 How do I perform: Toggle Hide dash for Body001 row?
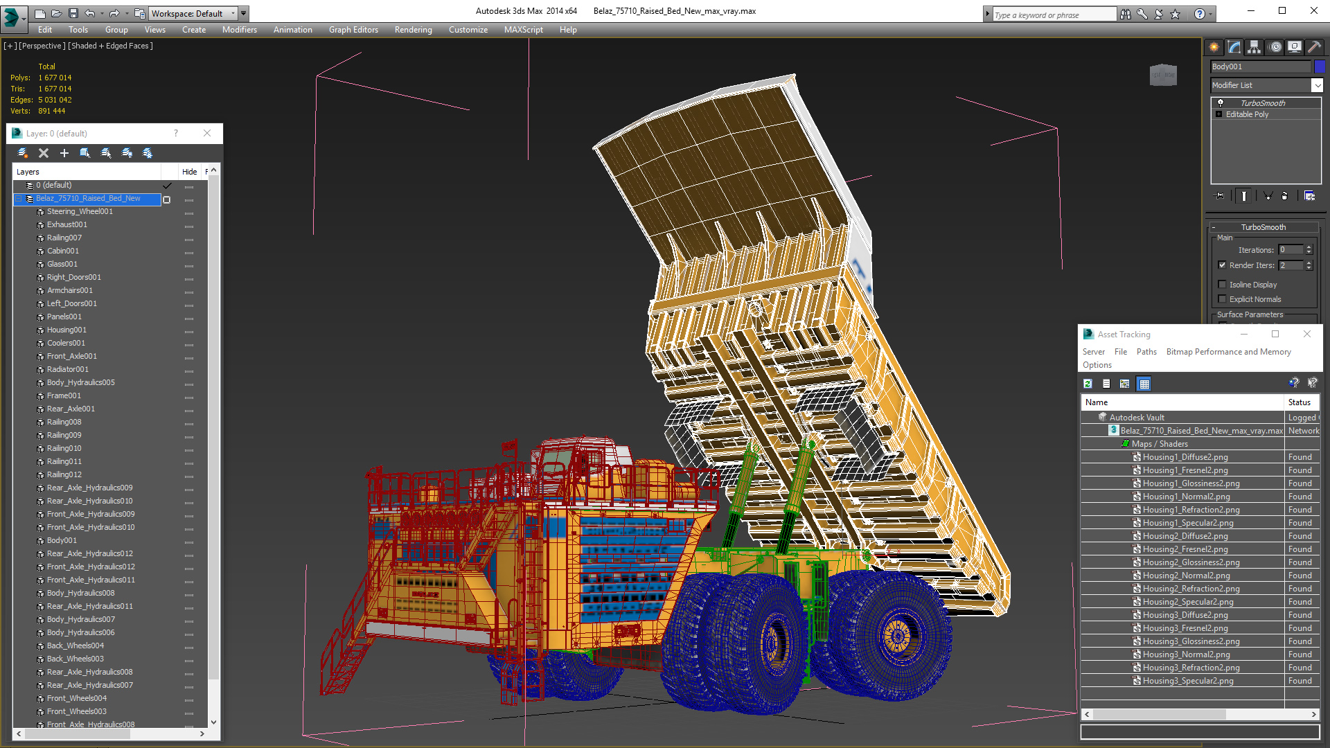pyautogui.click(x=189, y=542)
